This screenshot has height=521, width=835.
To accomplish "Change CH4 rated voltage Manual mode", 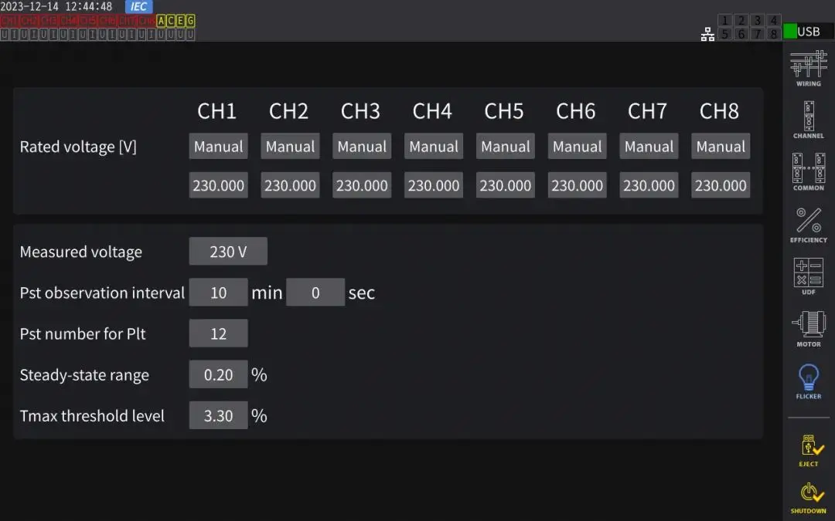I will (x=433, y=147).
